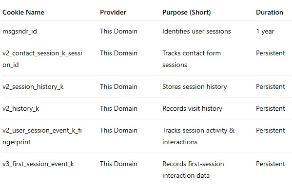
Task: Select the v2_history_k cookie name
Action: coord(20,109)
